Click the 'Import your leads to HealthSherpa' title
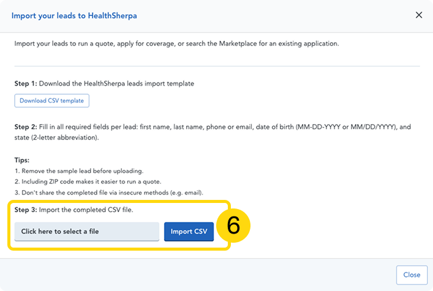This screenshot has height=291, width=433. pos(74,16)
